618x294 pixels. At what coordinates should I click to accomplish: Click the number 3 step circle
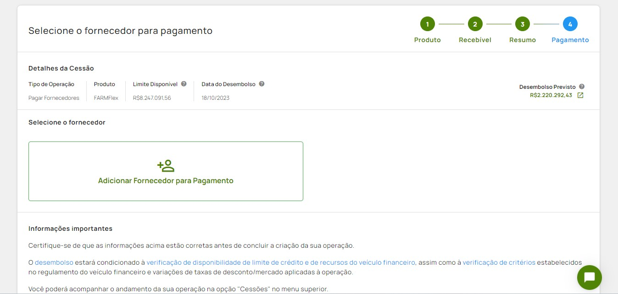522,24
